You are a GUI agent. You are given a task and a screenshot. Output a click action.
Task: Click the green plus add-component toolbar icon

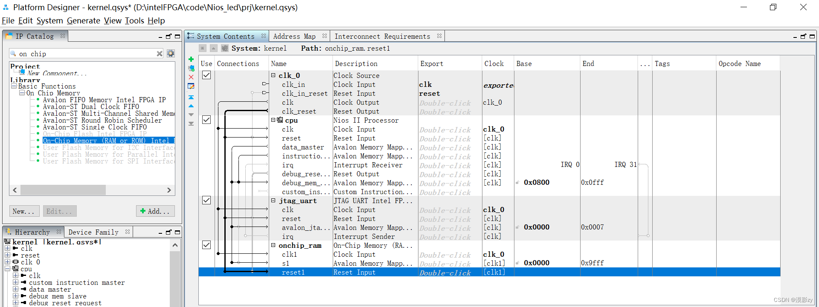(191, 59)
